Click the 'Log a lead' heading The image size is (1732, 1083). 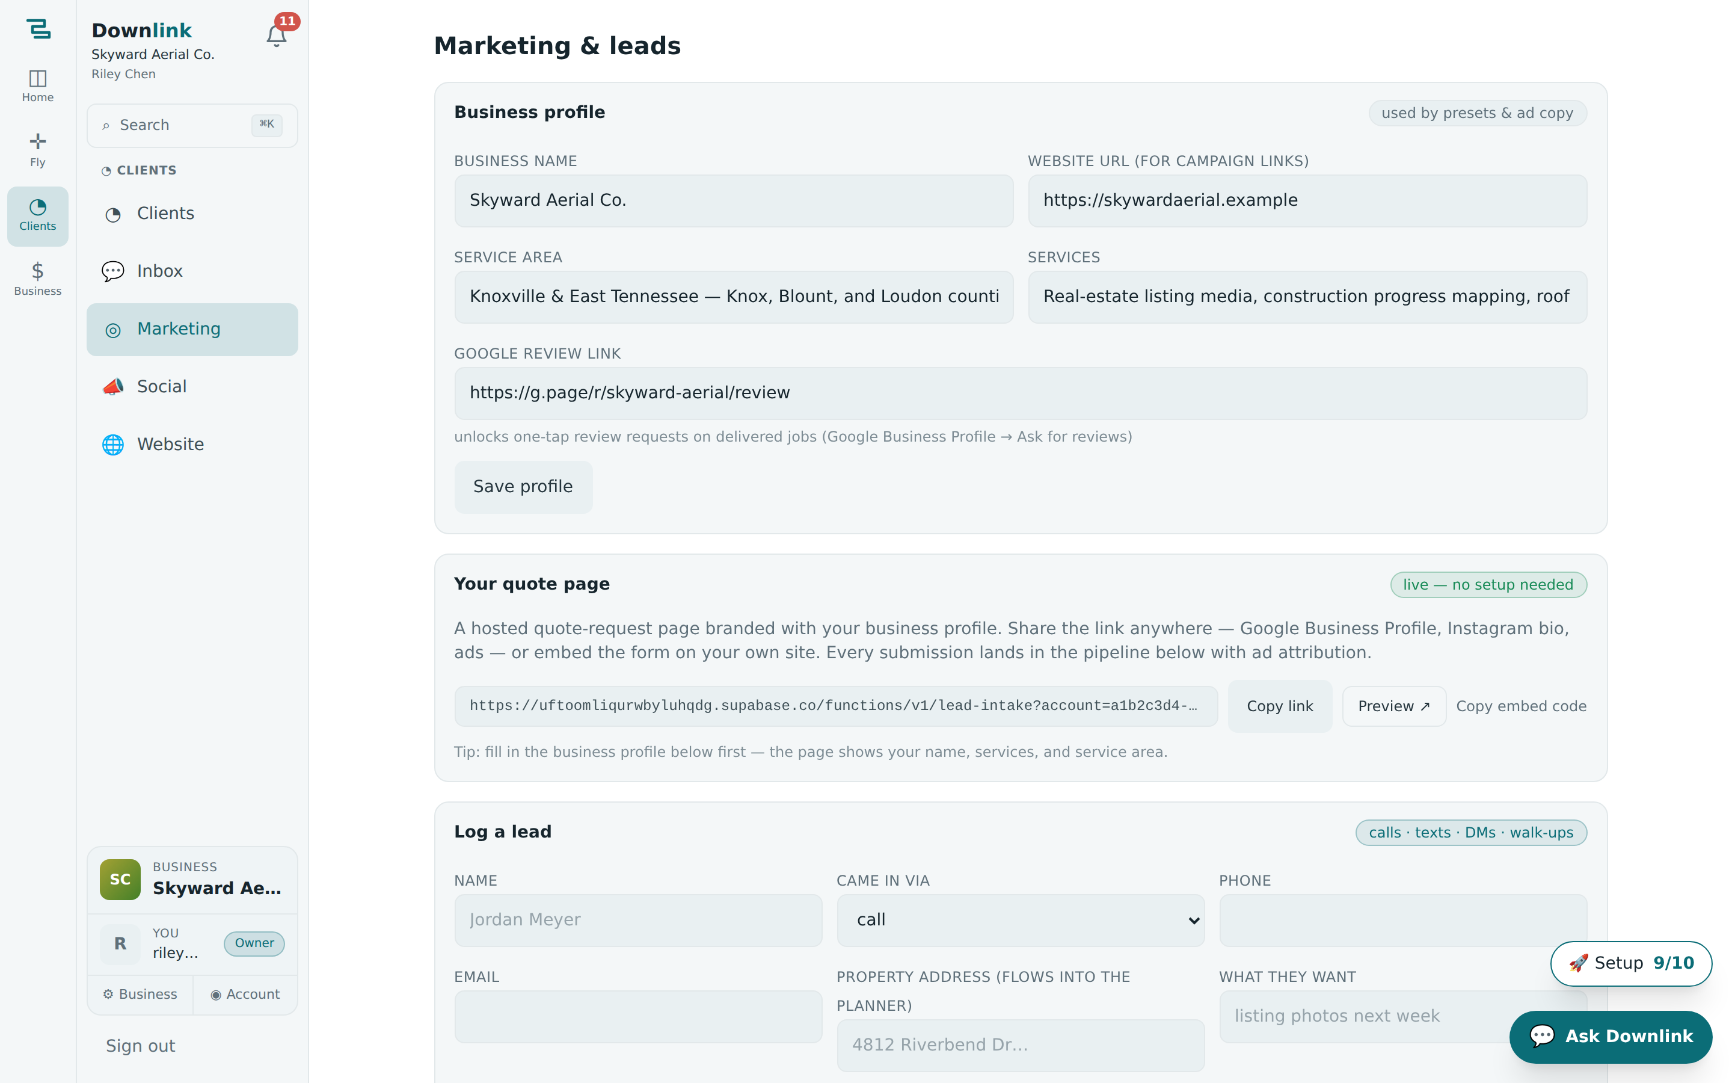[x=502, y=832]
